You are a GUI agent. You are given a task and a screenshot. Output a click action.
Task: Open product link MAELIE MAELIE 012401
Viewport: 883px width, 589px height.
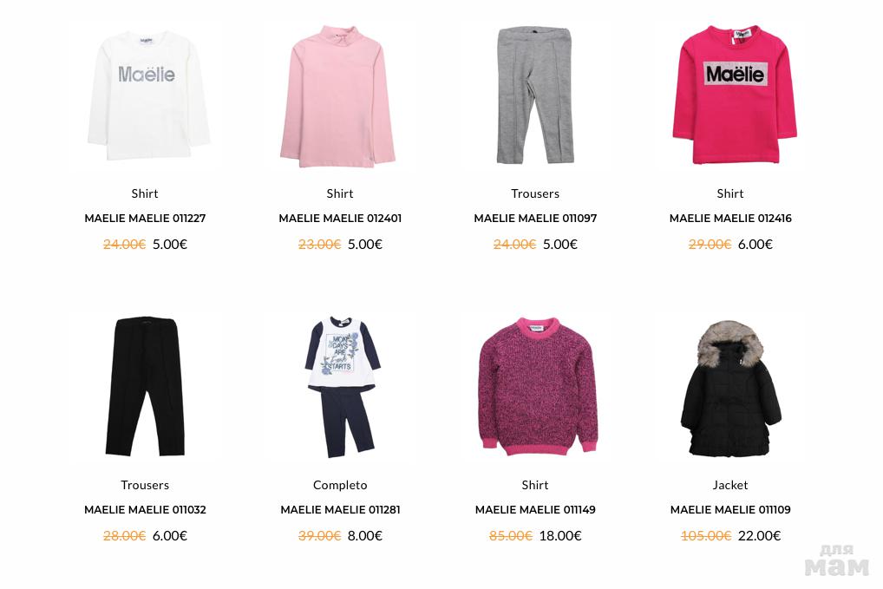(340, 218)
